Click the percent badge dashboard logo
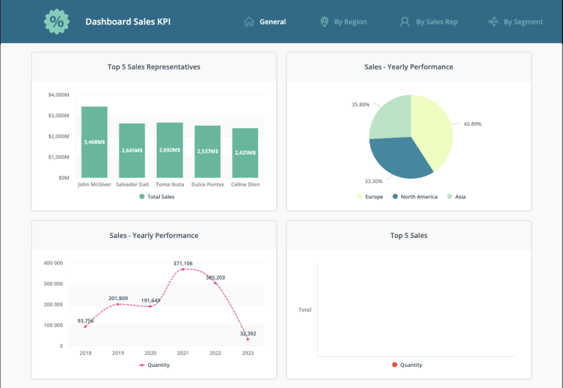Image resolution: width=563 pixels, height=388 pixels. tap(56, 22)
